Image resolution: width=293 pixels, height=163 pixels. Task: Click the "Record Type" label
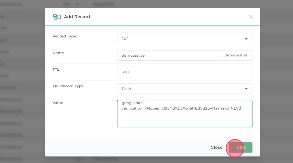[x=64, y=36]
